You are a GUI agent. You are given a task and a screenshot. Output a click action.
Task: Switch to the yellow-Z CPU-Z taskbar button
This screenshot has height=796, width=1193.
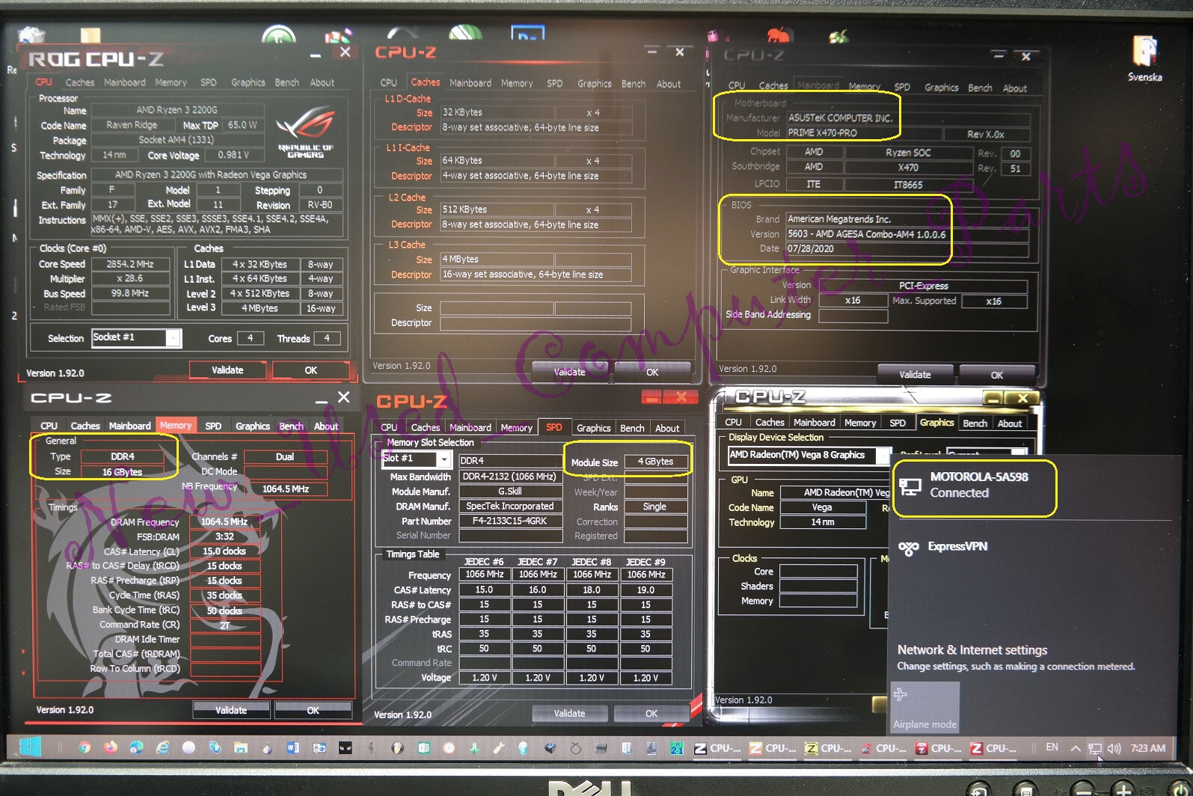(828, 748)
